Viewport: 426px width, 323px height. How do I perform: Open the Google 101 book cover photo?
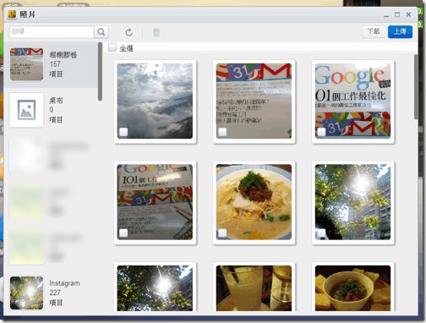(x=352, y=101)
